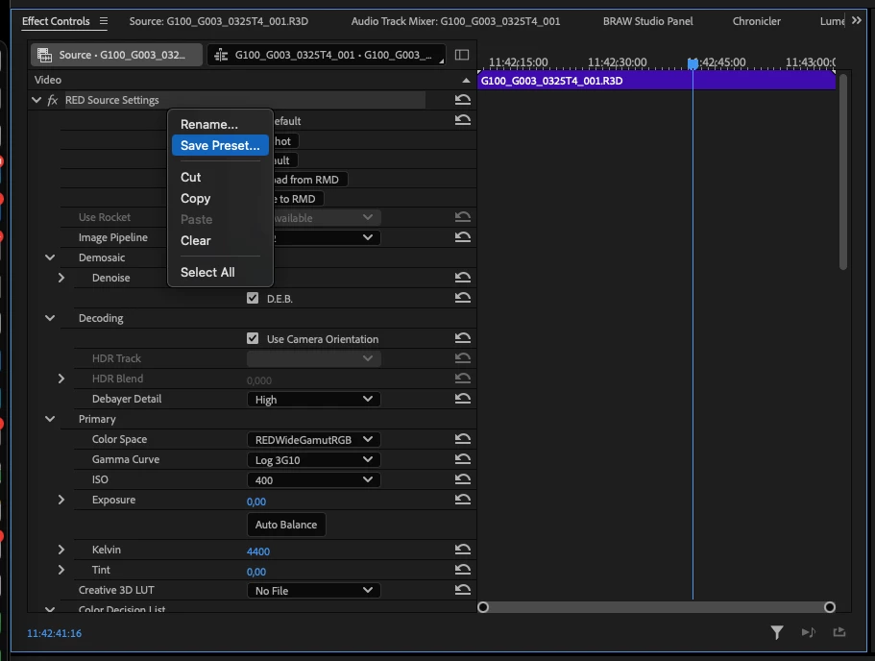875x661 pixels.
Task: Reset the Color Space parameter
Action: 463,439
